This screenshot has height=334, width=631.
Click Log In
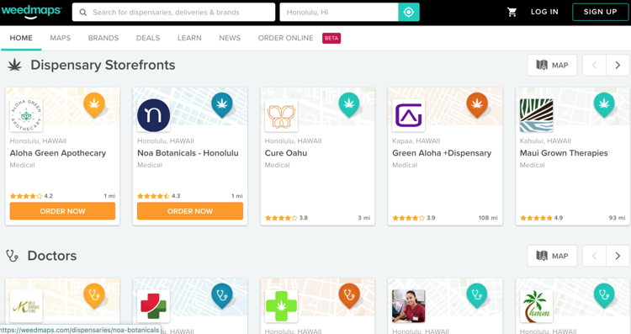point(544,12)
